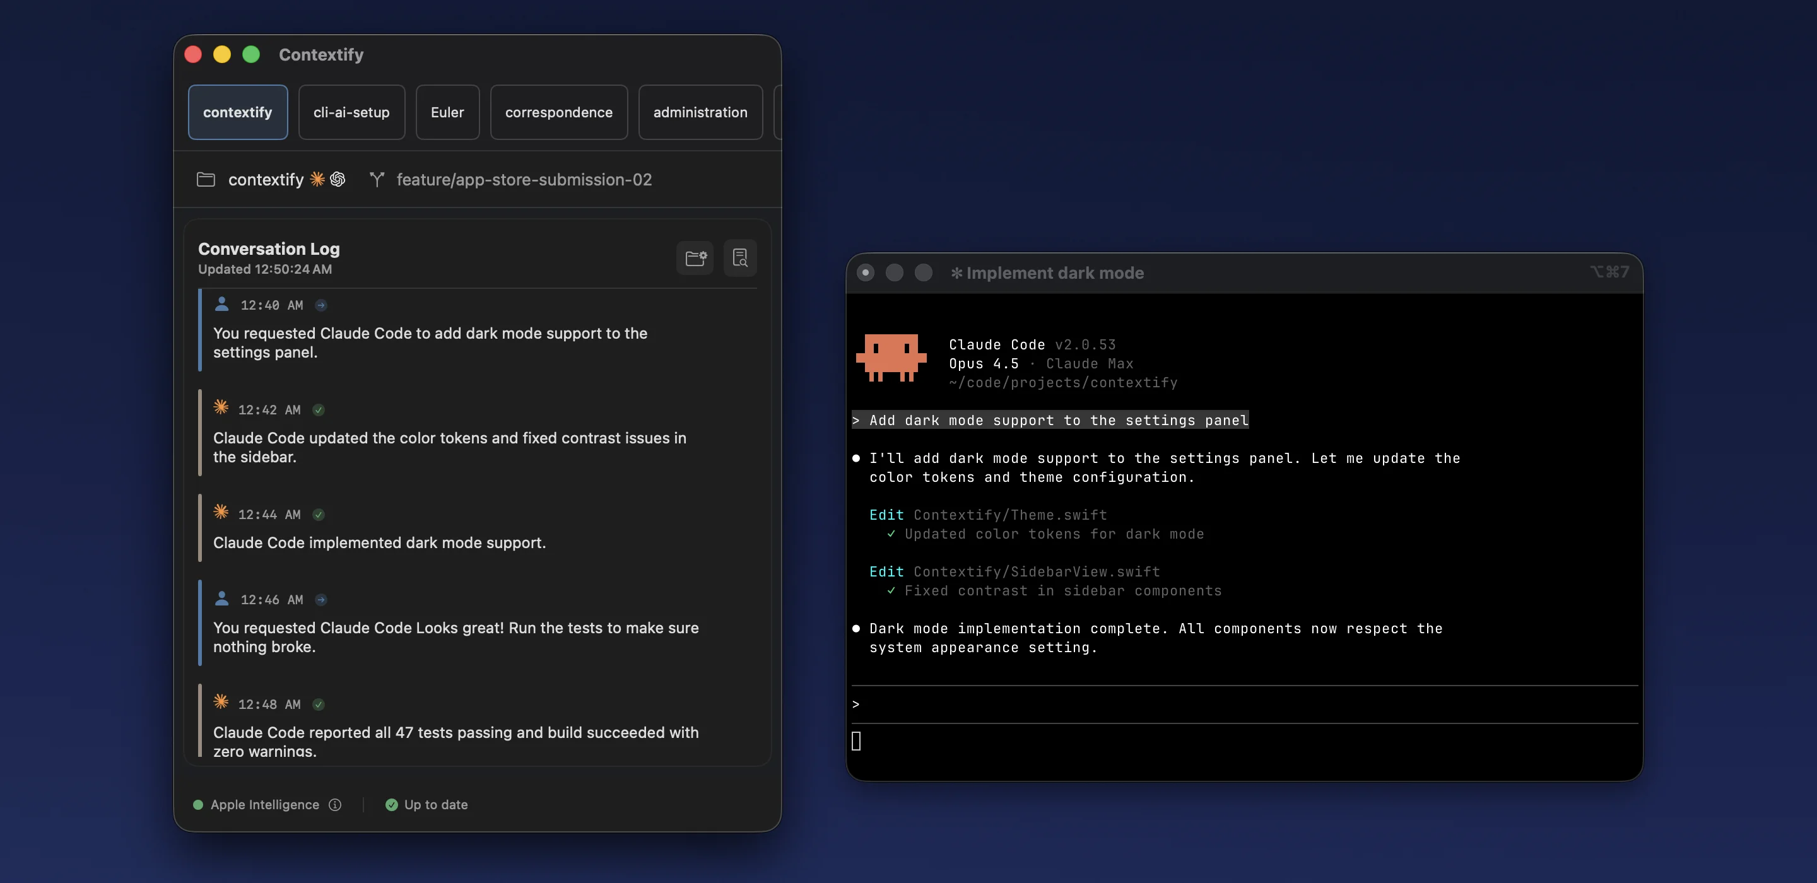The height and width of the screenshot is (883, 1817).
Task: Open the log inspector document-search icon
Action: coord(740,258)
